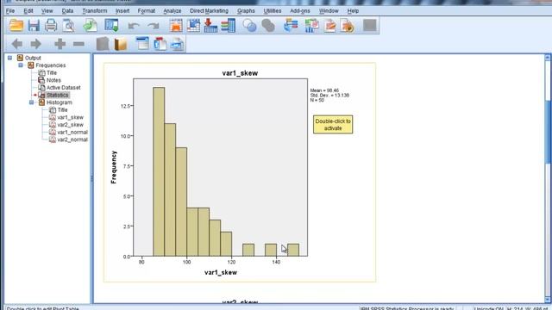This screenshot has height=310, width=552.
Task: Click the Insert Title icon
Action: [160, 44]
